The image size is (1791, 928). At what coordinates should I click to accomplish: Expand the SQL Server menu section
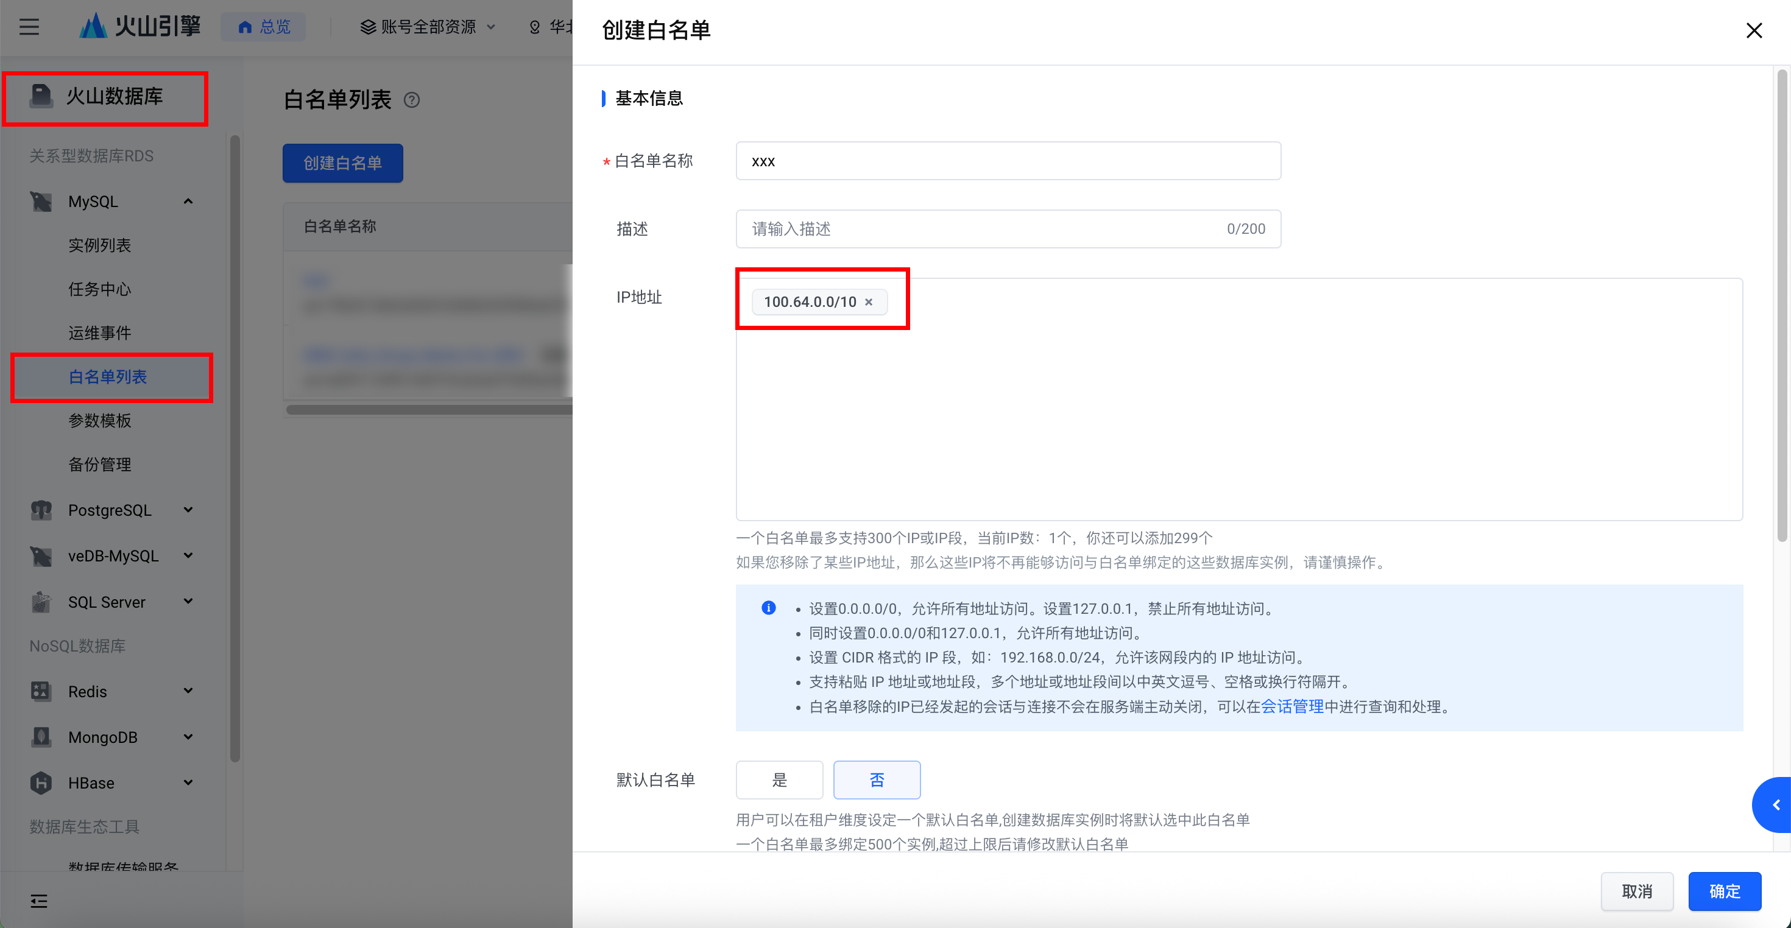click(188, 601)
